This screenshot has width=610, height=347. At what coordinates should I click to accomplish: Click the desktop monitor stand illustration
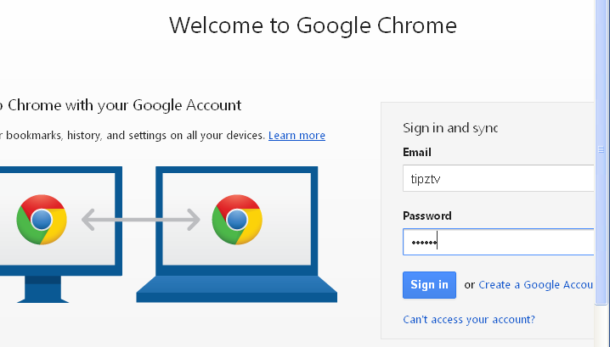pos(42,289)
